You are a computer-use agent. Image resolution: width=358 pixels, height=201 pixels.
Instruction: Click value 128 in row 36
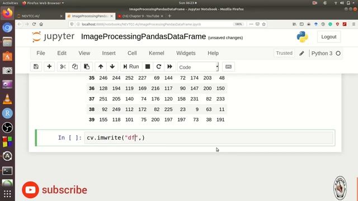point(103,88)
